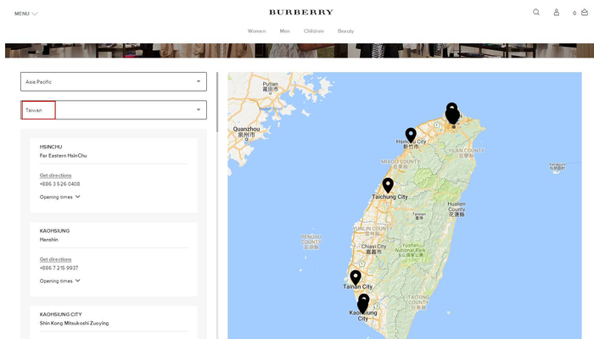The height and width of the screenshot is (339, 594).
Task: Click Hualien County label on map
Action: pos(457,208)
